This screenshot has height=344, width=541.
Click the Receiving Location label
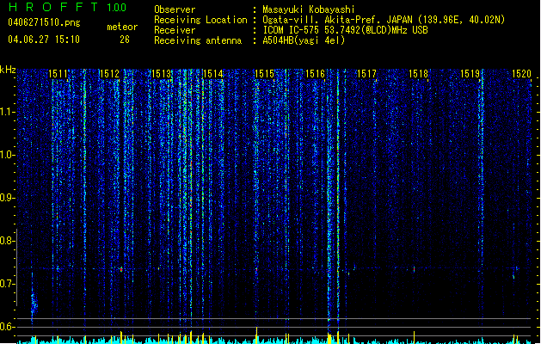pyautogui.click(x=200, y=20)
